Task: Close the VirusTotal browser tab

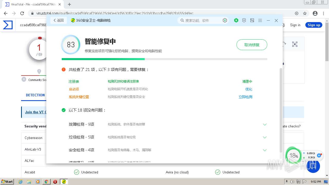Action: [x=60, y=4]
